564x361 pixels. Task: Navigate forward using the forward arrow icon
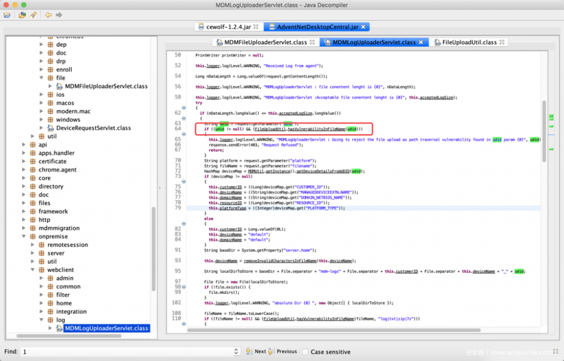coord(59,15)
